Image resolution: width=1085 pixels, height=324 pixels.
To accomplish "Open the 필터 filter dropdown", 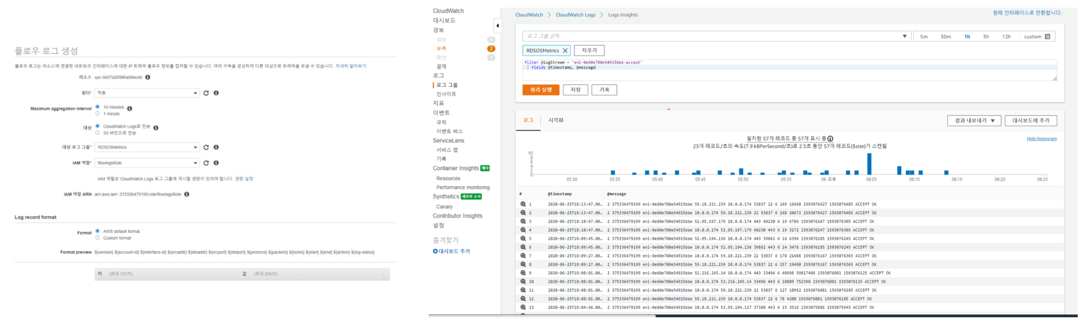I will coord(147,93).
